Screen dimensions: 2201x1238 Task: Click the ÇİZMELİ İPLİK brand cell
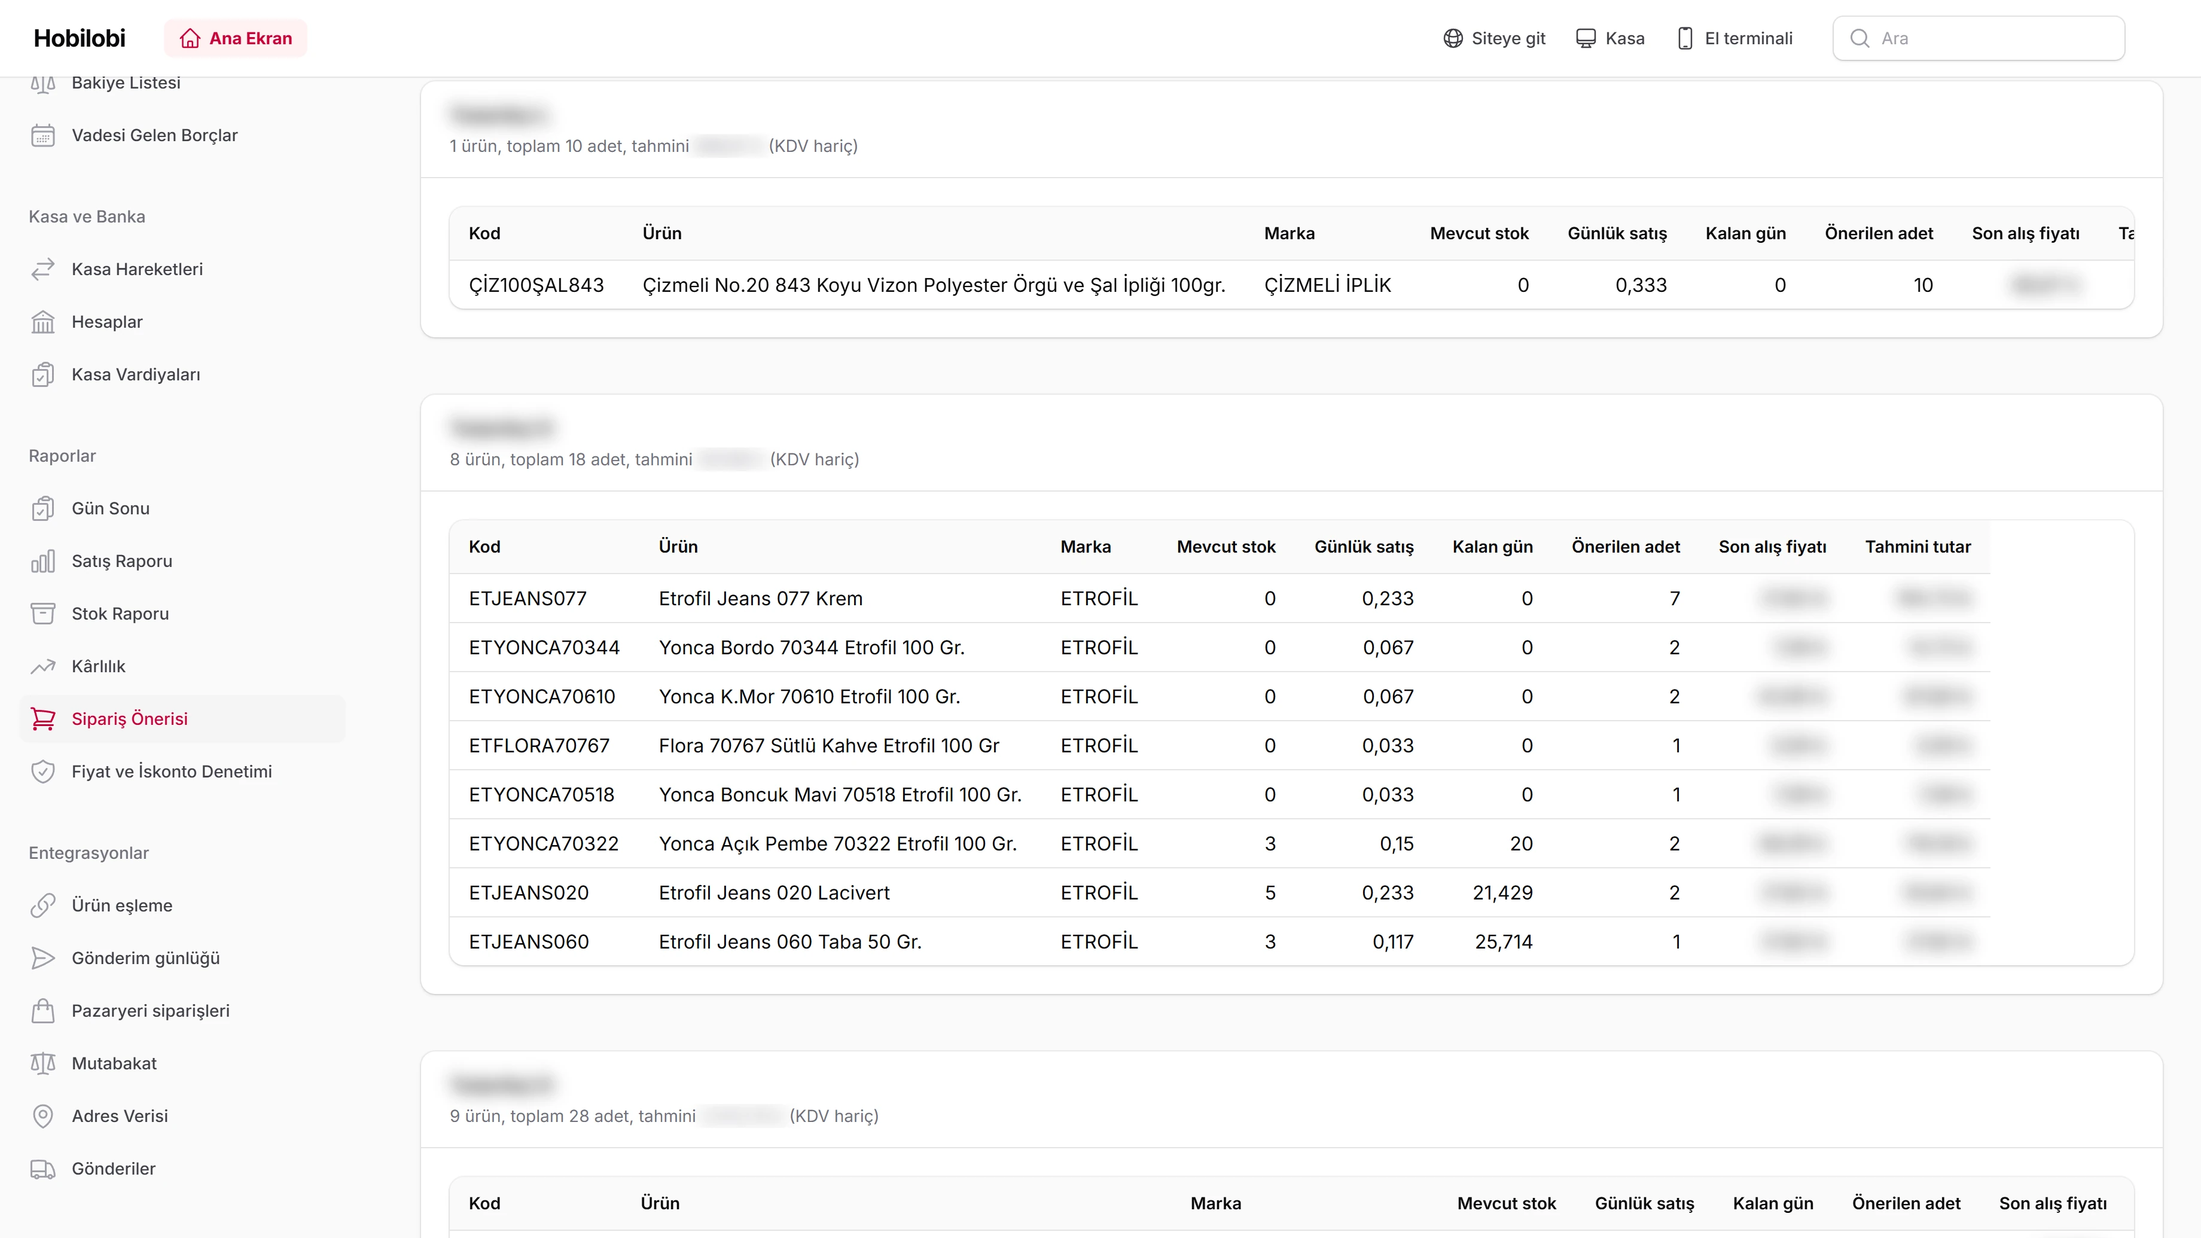[x=1328, y=285]
